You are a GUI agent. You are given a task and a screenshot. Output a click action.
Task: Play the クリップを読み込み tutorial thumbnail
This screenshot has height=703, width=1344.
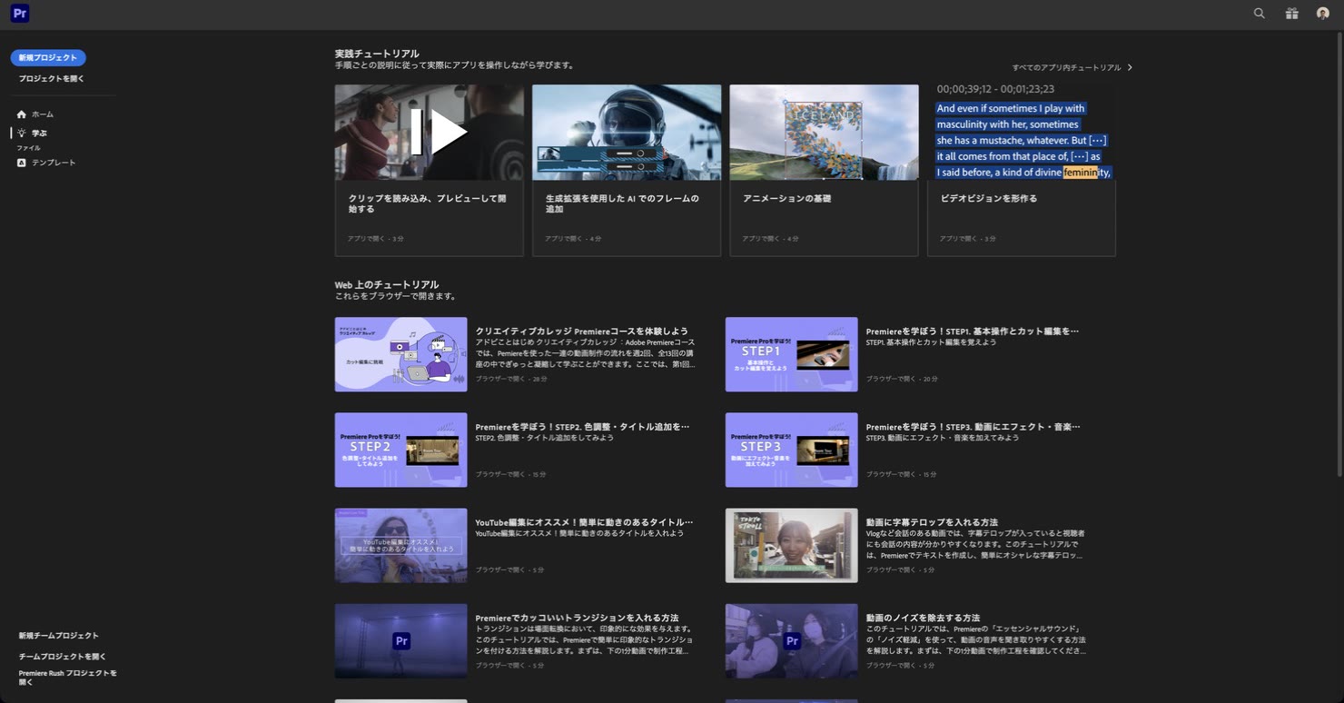tap(430, 133)
